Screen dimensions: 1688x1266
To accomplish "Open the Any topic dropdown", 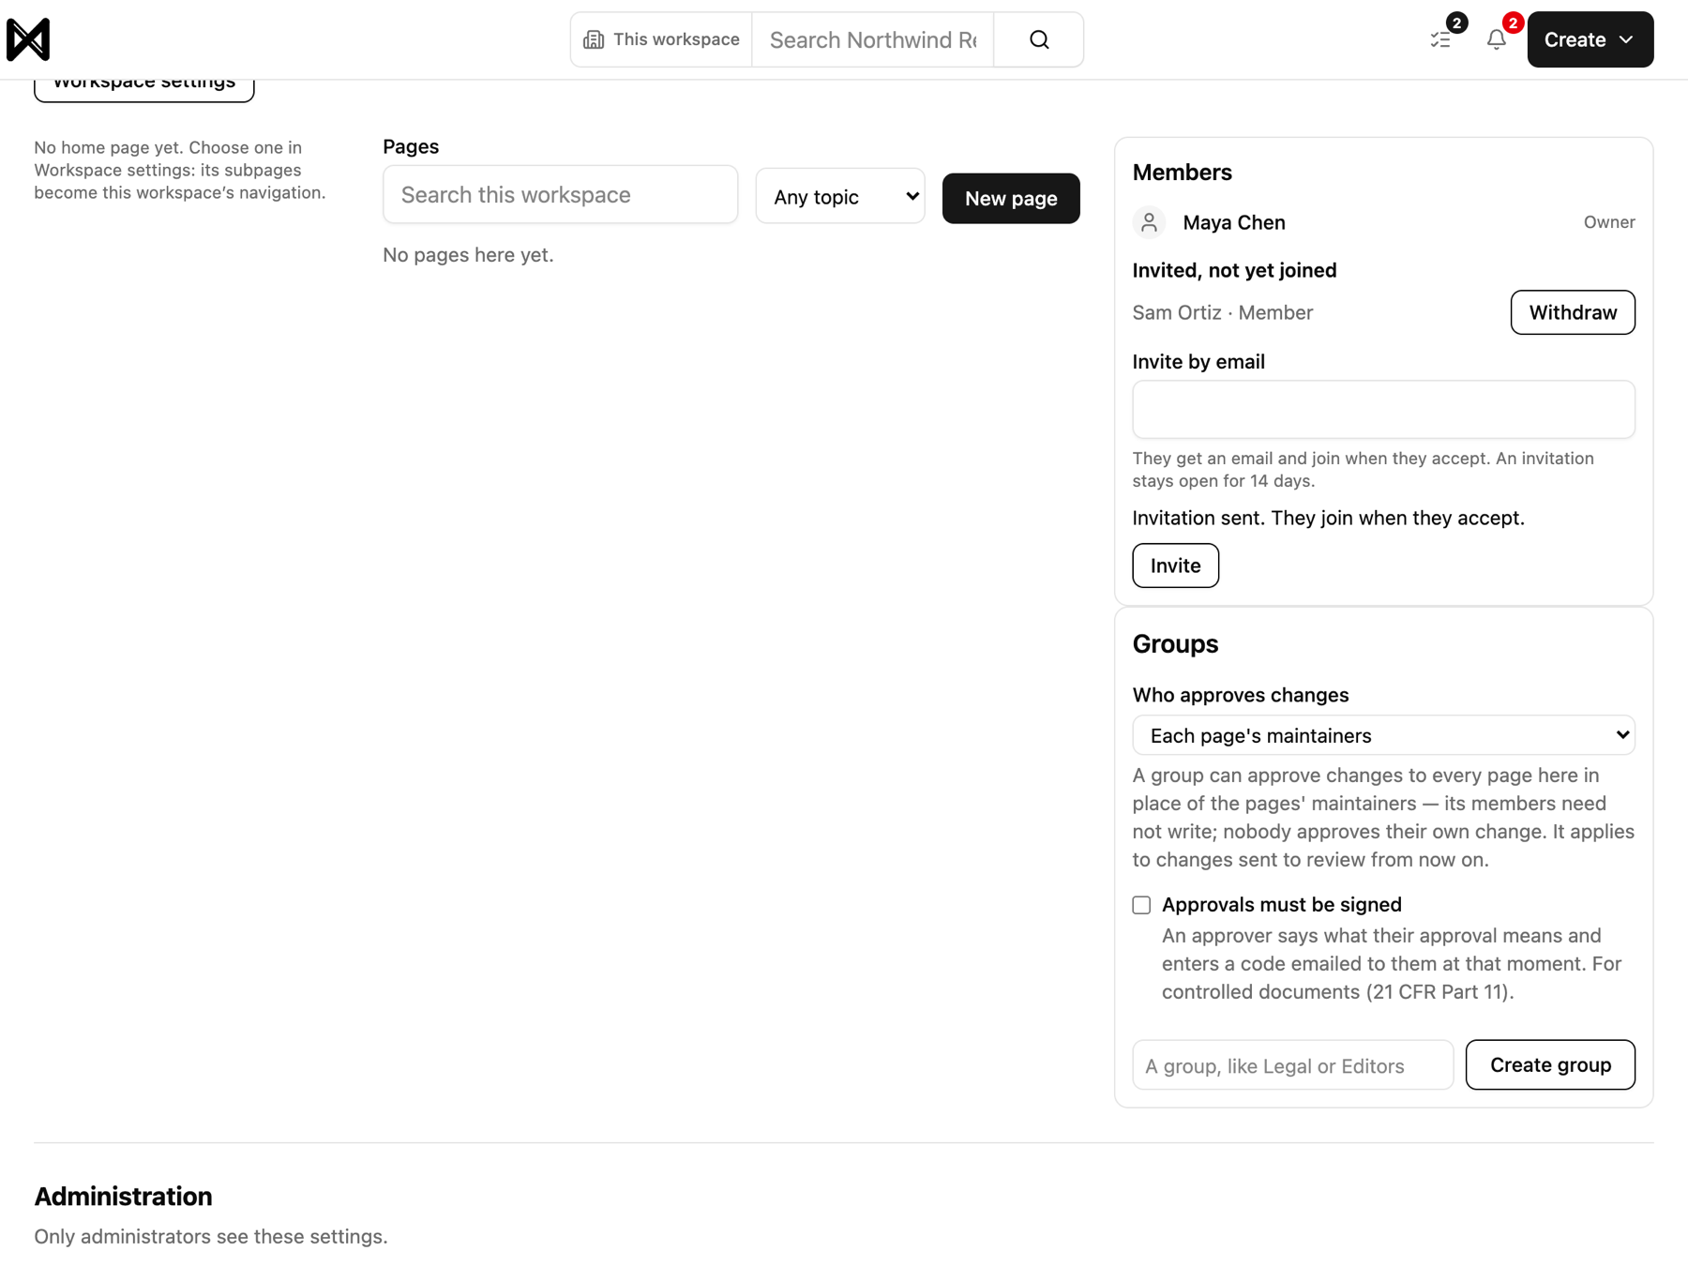I will 840,196.
